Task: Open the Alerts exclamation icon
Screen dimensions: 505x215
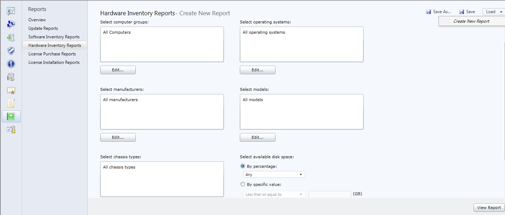Action: [x=11, y=64]
